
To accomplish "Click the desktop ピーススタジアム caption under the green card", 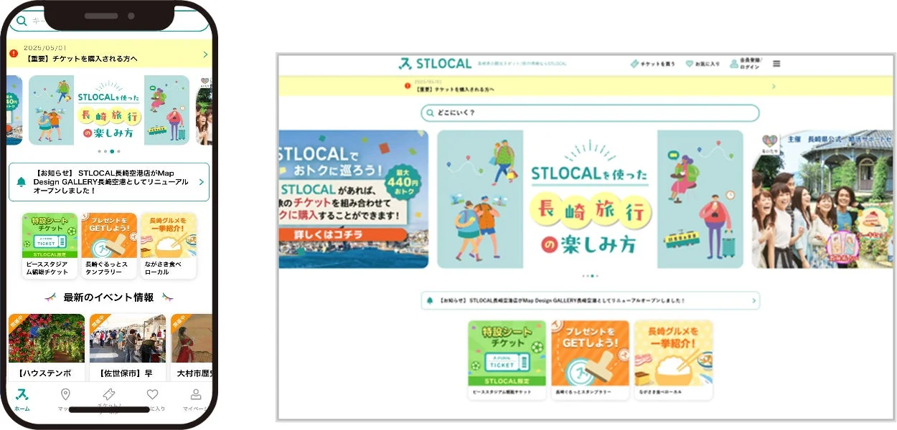I will coord(502,393).
